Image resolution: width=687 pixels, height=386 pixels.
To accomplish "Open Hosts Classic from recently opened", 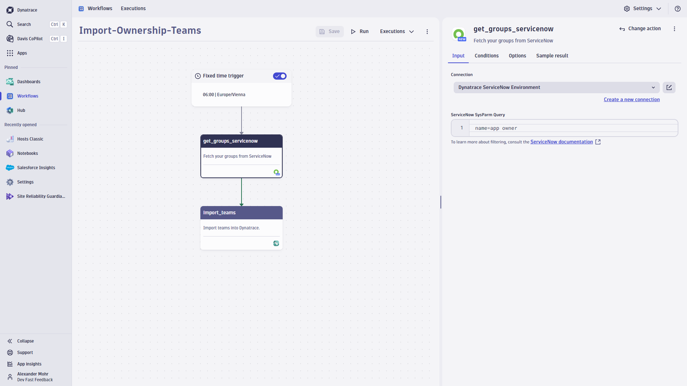I will [x=30, y=139].
